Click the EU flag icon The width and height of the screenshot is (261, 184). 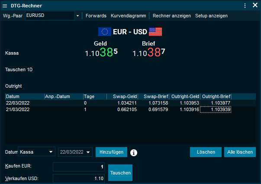tap(104, 32)
